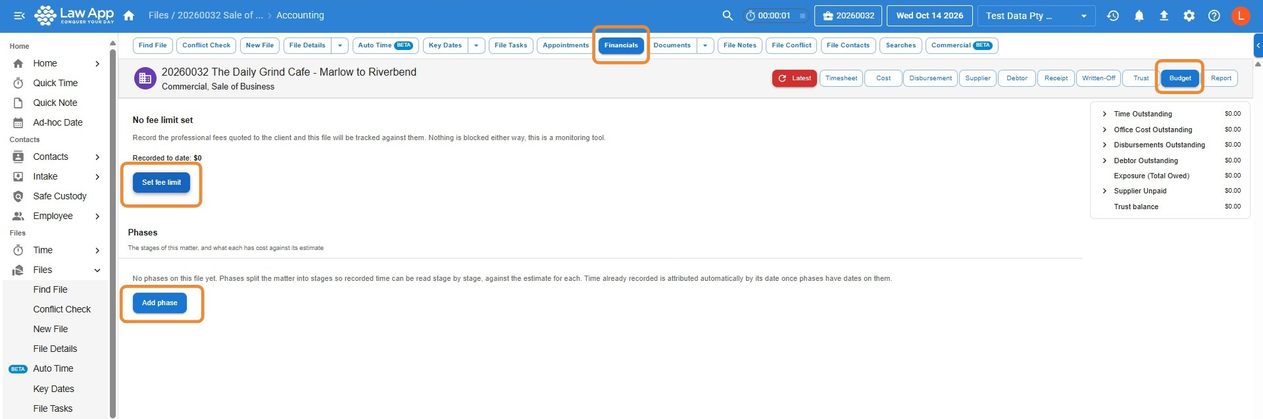The image size is (1263, 419).
Task: Open the File Notes tab
Action: 739,45
